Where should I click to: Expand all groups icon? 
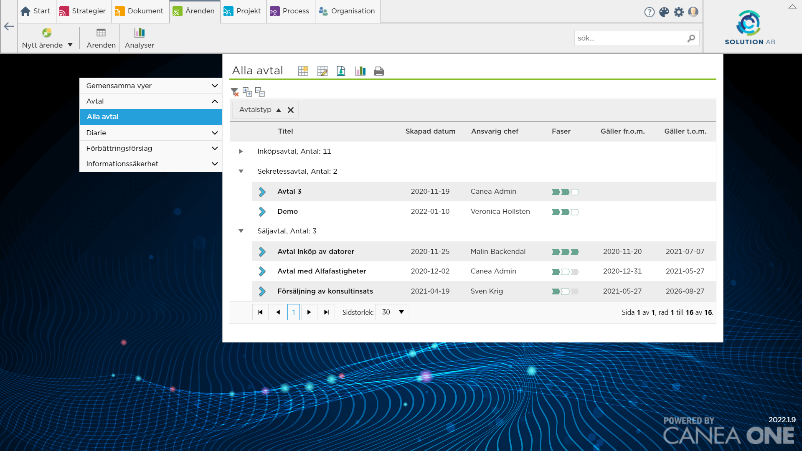[x=247, y=92]
